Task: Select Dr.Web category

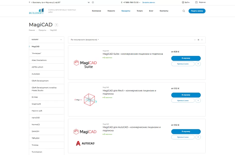Action: (x=46, y=97)
